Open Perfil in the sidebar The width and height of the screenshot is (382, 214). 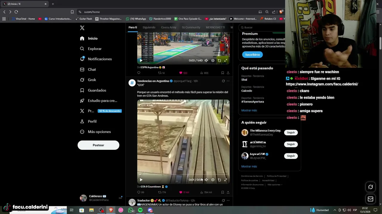click(x=88, y=121)
